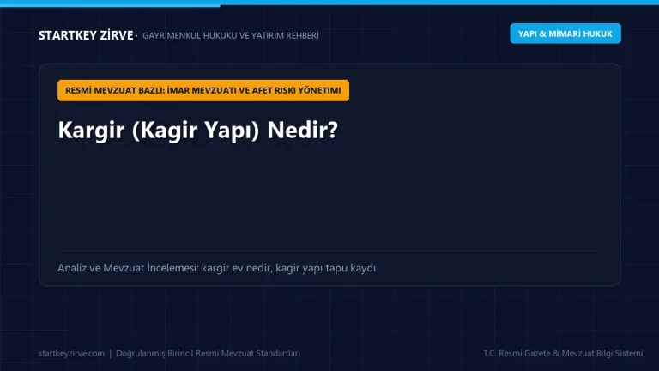Click the heading Kargir (Kagir Yapı) Nedir?
Image resolution: width=659 pixels, height=371 pixels.
point(198,130)
